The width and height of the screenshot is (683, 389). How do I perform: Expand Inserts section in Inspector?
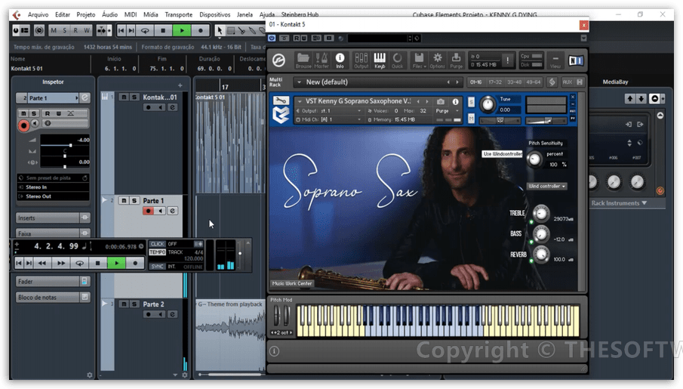click(x=53, y=218)
